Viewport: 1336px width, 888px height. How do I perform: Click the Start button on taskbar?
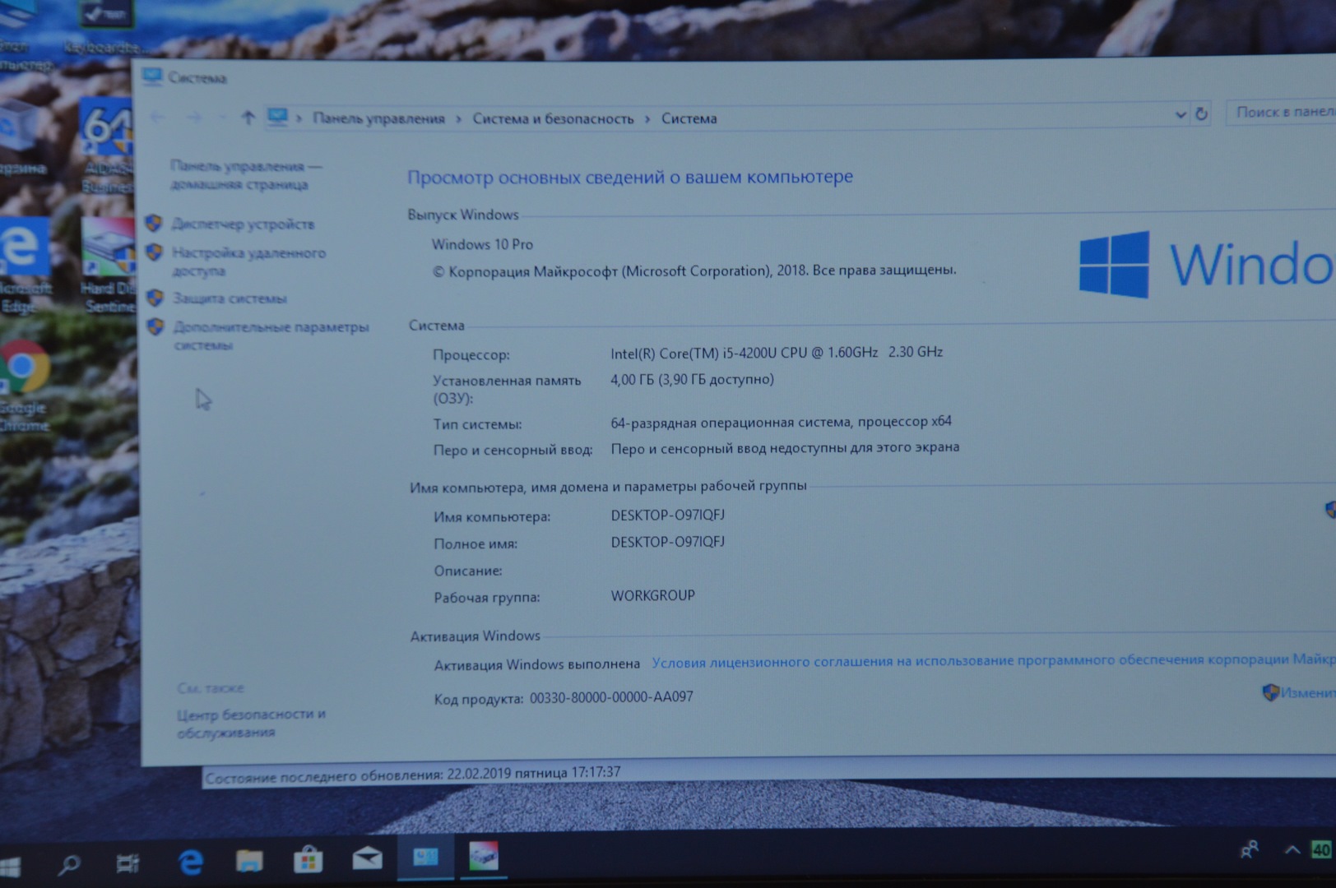[x=10, y=866]
